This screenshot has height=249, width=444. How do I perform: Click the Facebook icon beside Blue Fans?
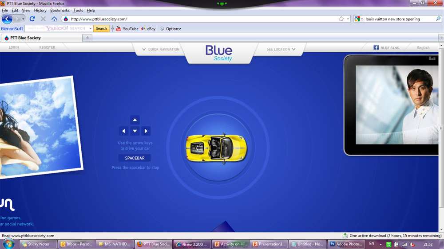[376, 47]
